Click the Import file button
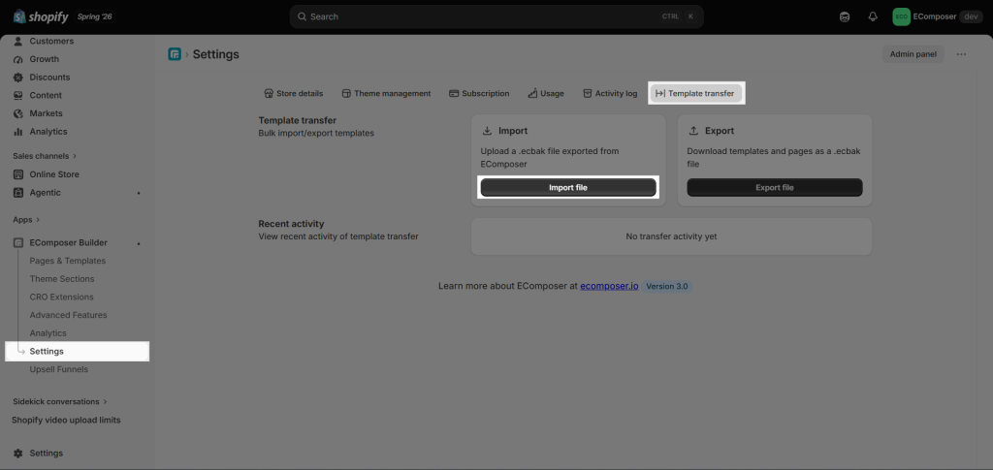 (568, 187)
